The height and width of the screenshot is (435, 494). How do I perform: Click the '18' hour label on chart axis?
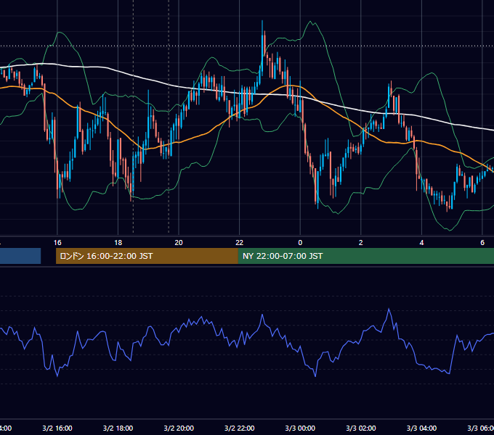point(118,243)
